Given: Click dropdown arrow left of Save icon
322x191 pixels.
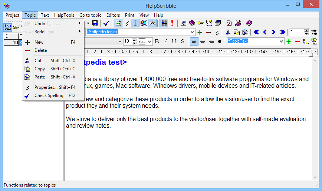Looking at the screenshot, I should (88, 23).
